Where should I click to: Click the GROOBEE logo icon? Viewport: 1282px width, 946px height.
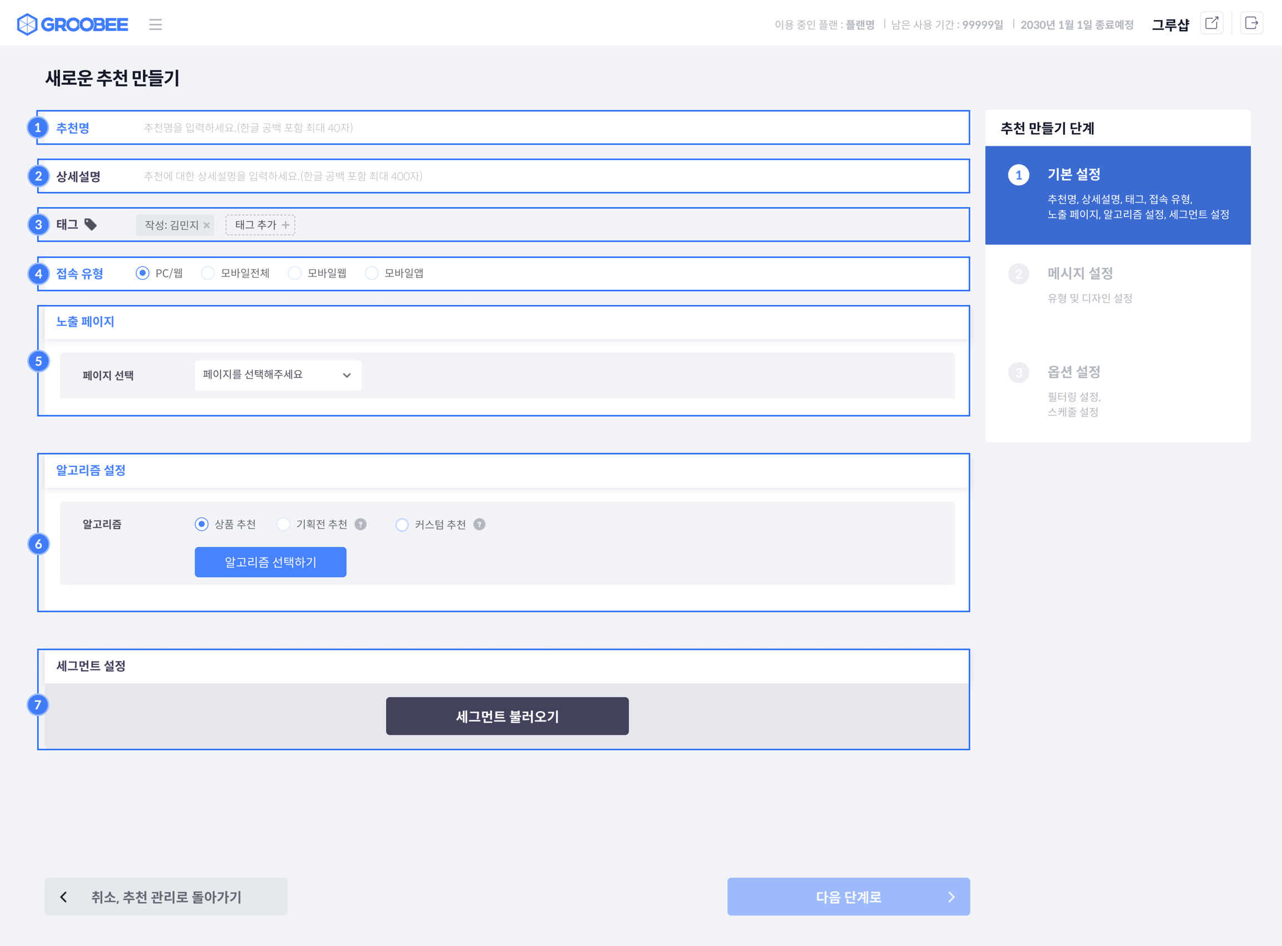[x=27, y=24]
